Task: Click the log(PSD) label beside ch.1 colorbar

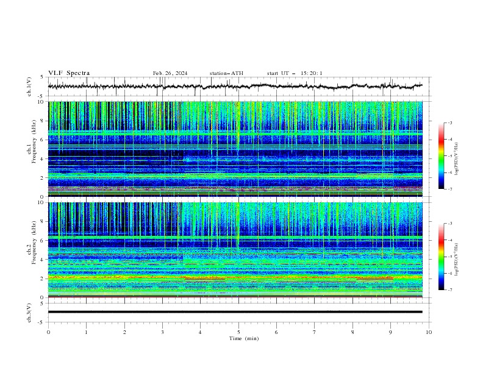Action: coord(457,159)
